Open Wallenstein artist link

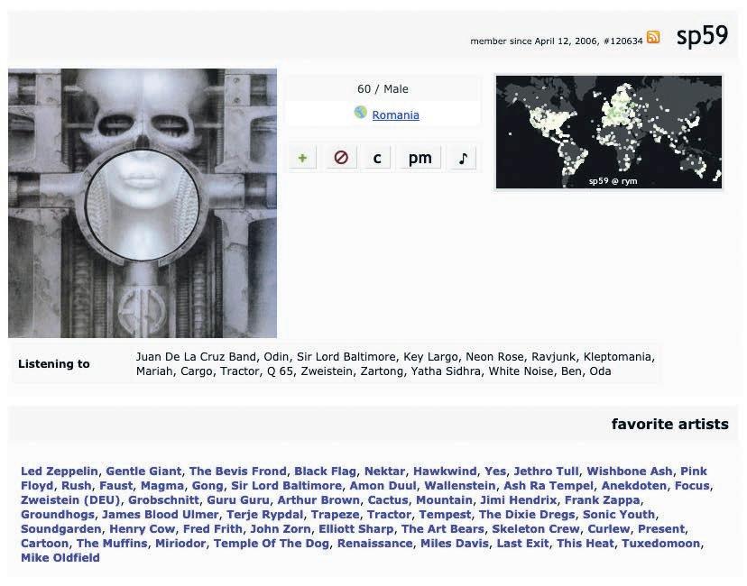click(x=460, y=486)
